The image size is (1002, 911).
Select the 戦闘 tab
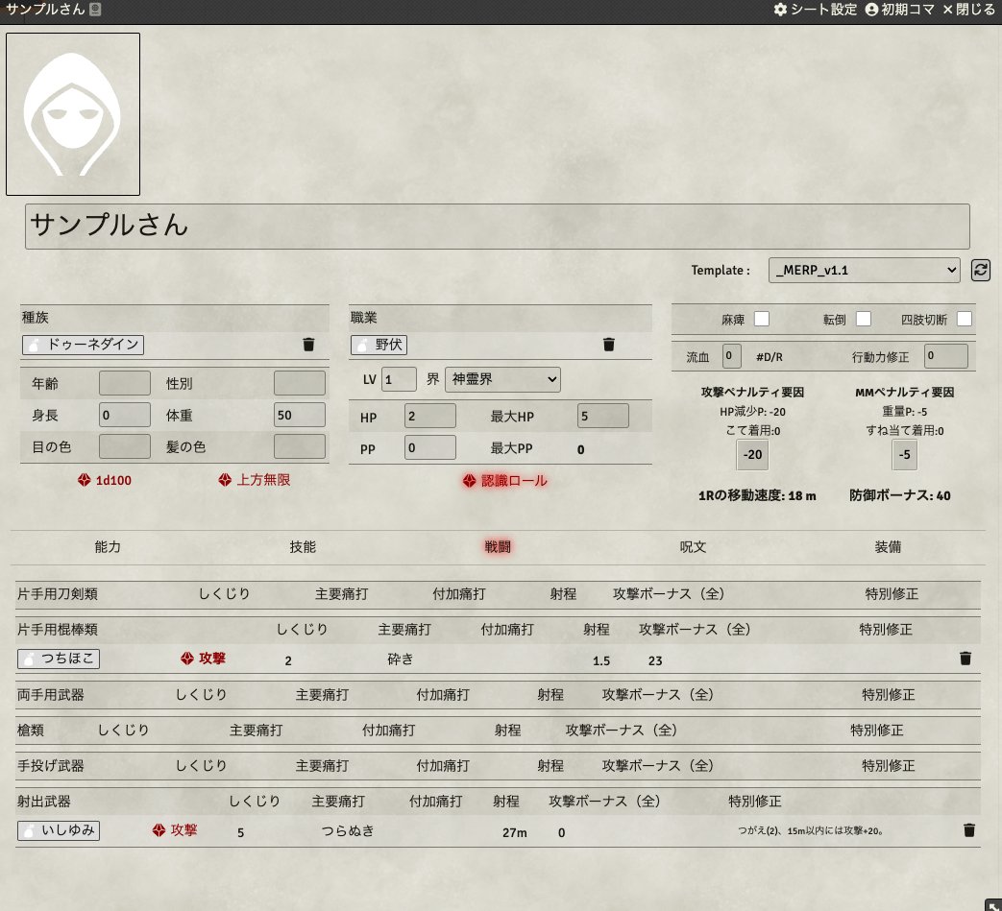[x=498, y=547]
